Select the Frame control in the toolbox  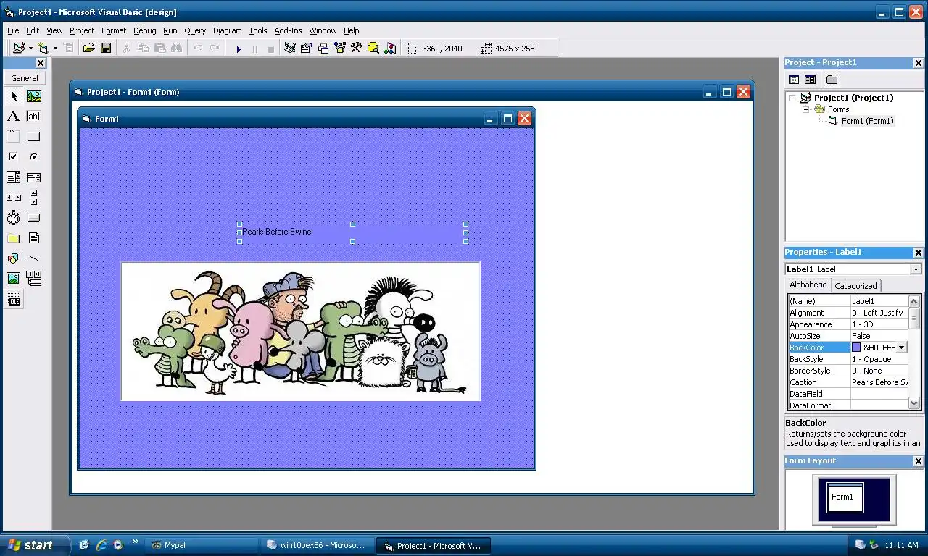click(x=14, y=137)
